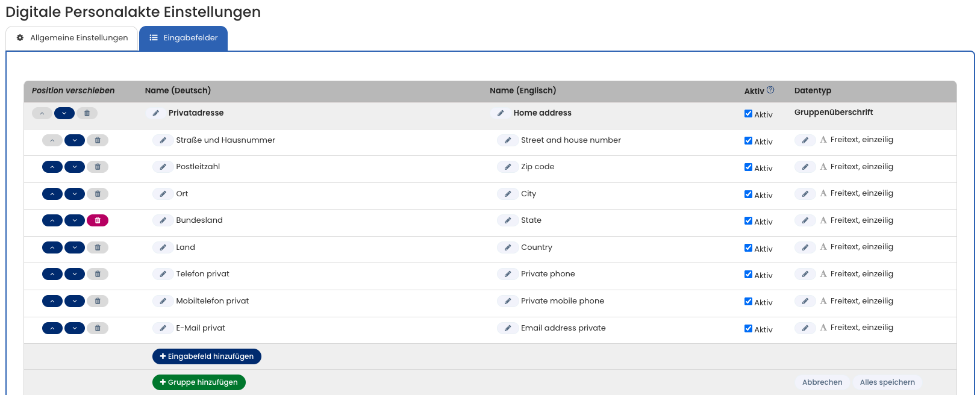Move Postleitzahl row up

tap(52, 167)
